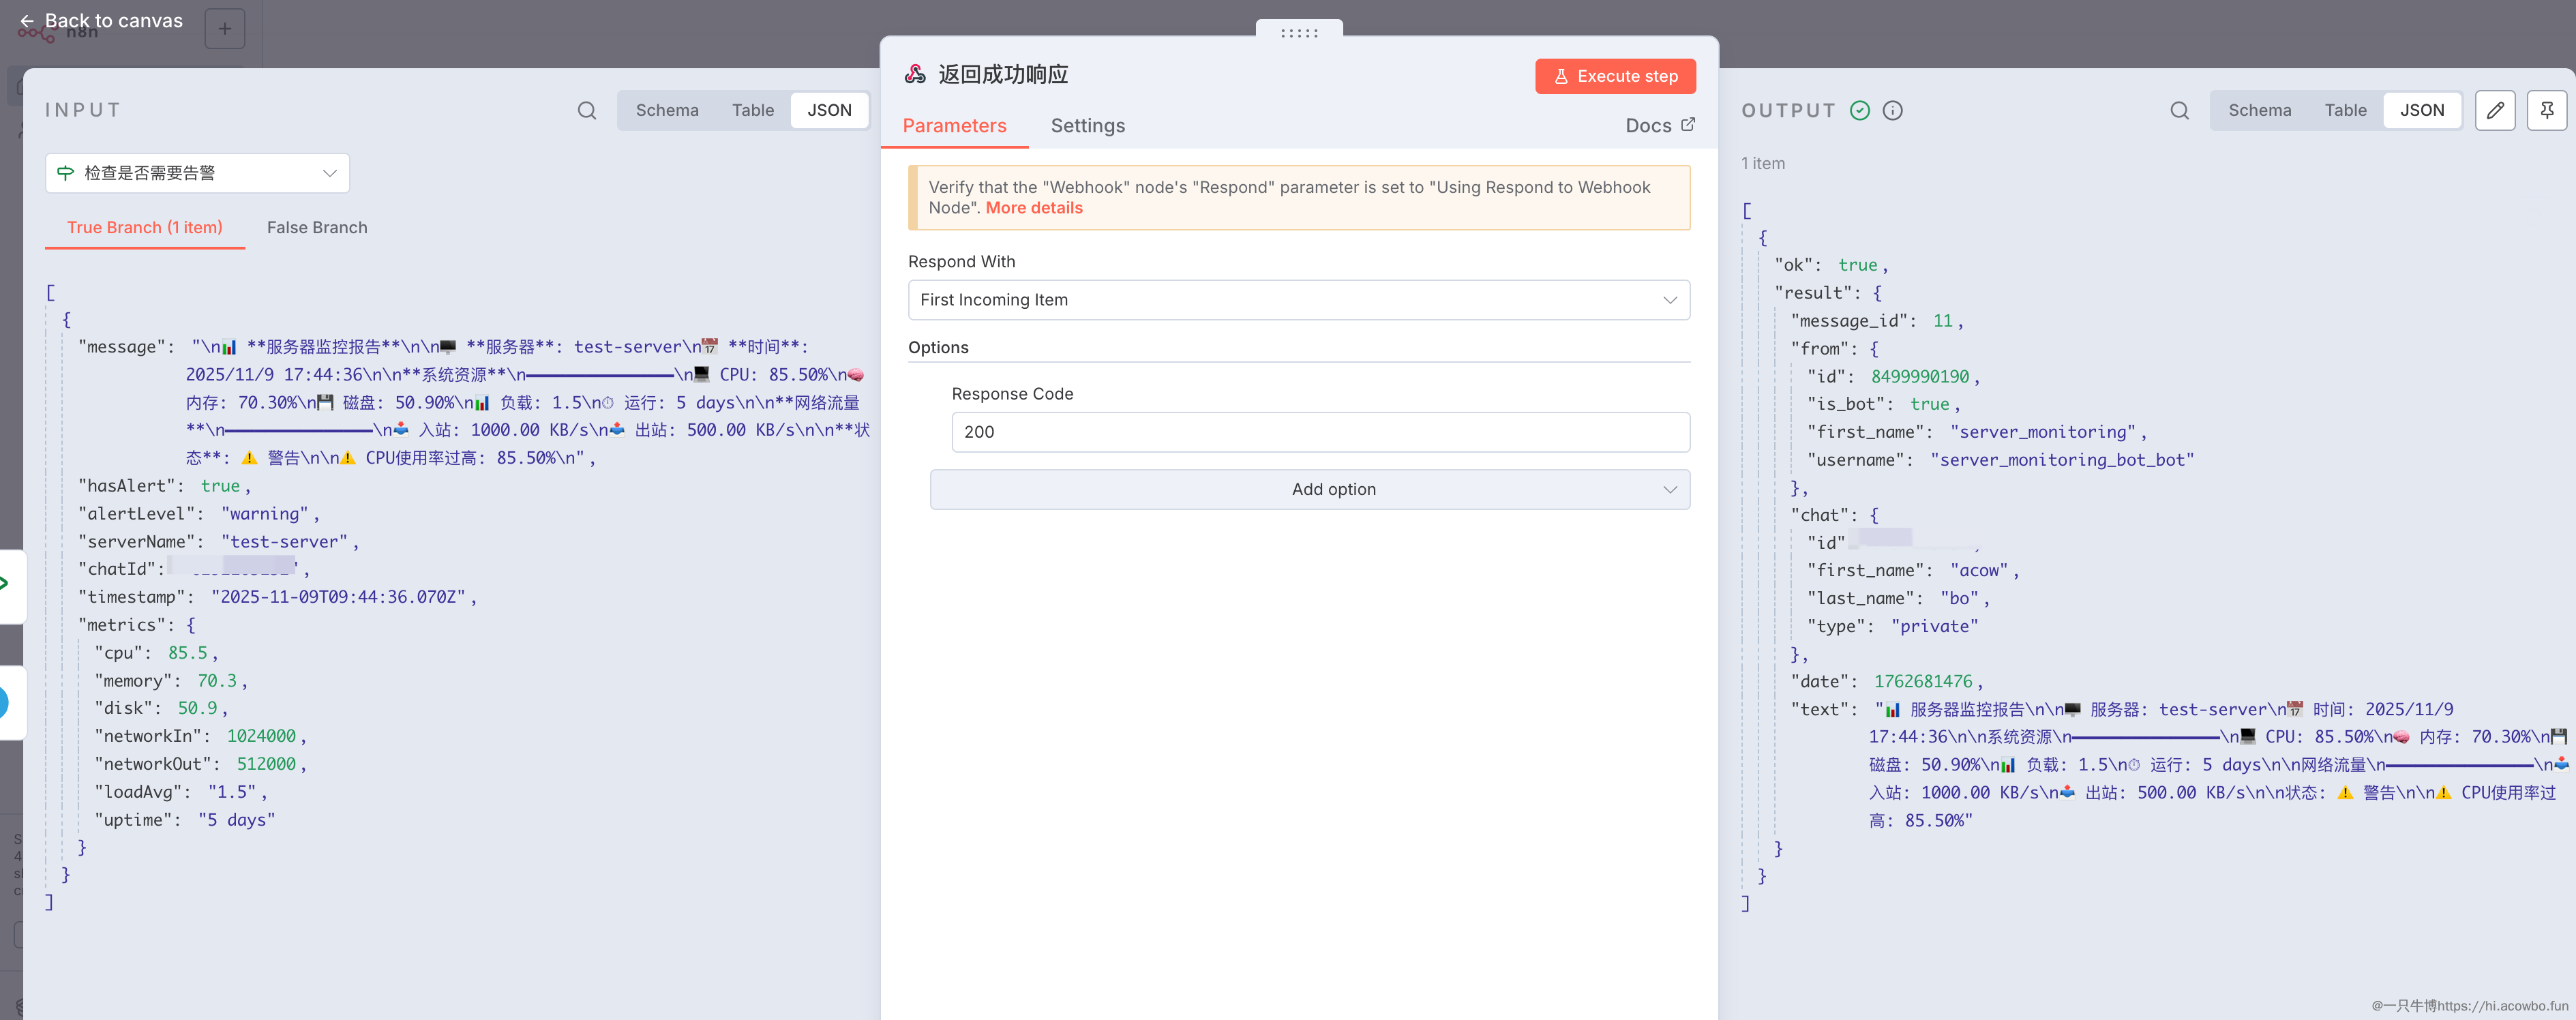The width and height of the screenshot is (2576, 1020).
Task: Click the Response Code input field
Action: point(1320,432)
